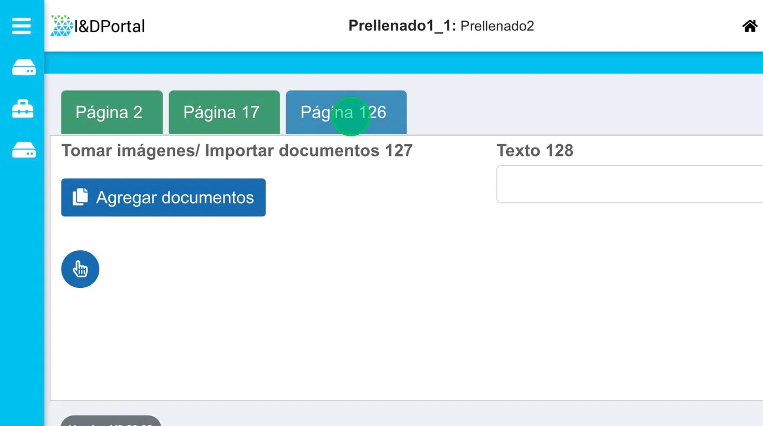Go to home via house icon
This screenshot has width=763, height=426.
[750, 26]
